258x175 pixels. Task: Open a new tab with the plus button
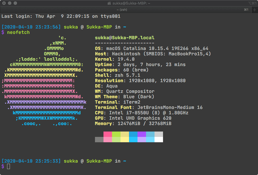255,10
